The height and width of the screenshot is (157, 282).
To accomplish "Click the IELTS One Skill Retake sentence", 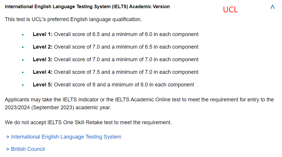I will point(88,122).
